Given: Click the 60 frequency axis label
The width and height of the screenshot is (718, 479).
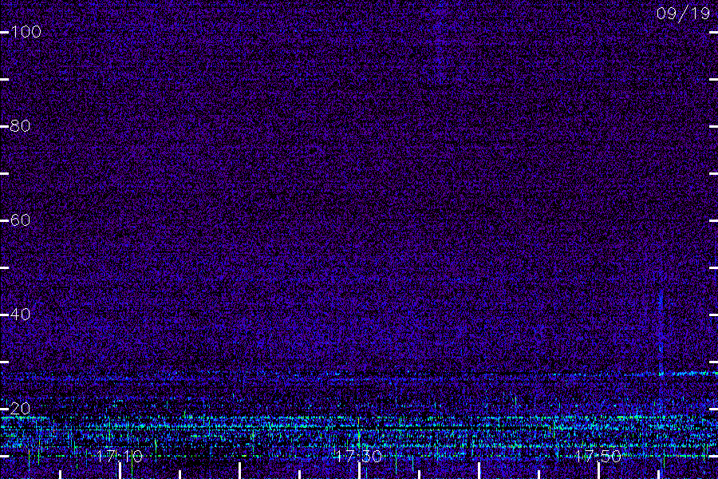Looking at the screenshot, I should (x=20, y=220).
